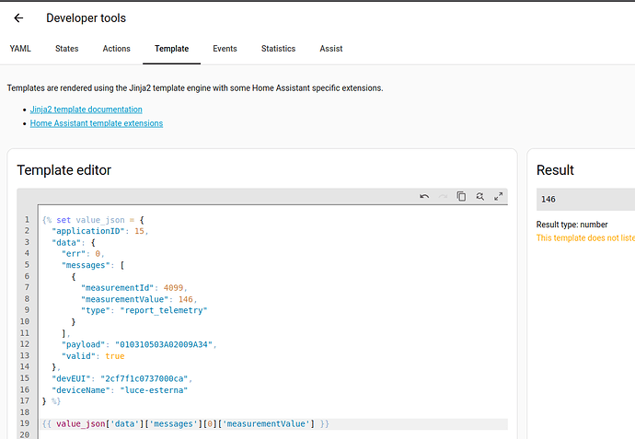Click the greyed-out redo icon
This screenshot has width=635, height=439.
(x=443, y=196)
